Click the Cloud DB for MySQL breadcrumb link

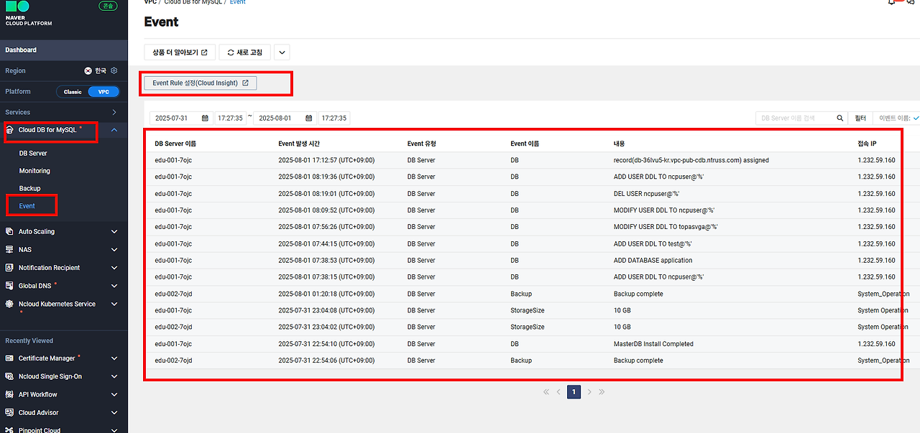point(193,2)
